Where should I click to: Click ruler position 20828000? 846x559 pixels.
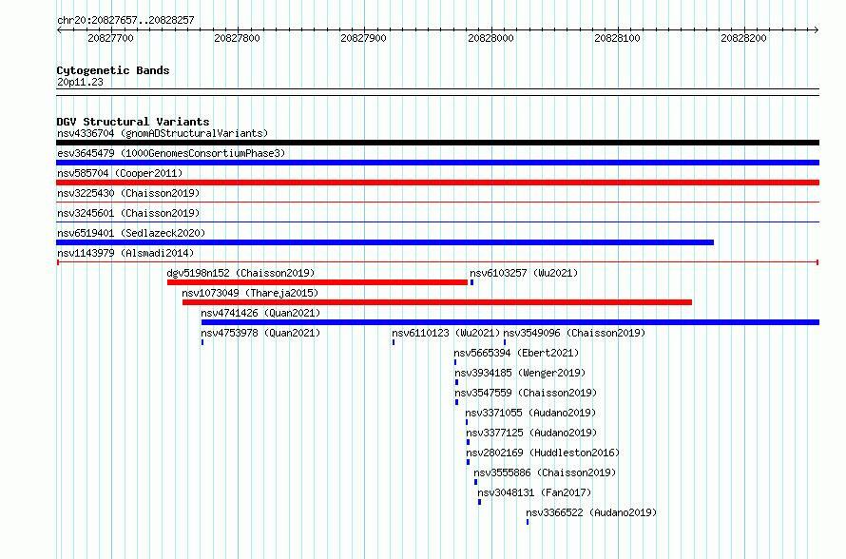(x=490, y=38)
